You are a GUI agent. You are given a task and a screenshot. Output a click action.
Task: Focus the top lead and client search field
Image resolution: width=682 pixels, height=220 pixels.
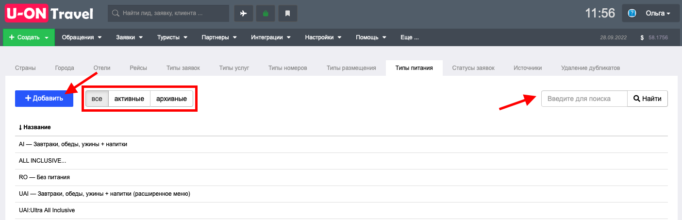[168, 13]
